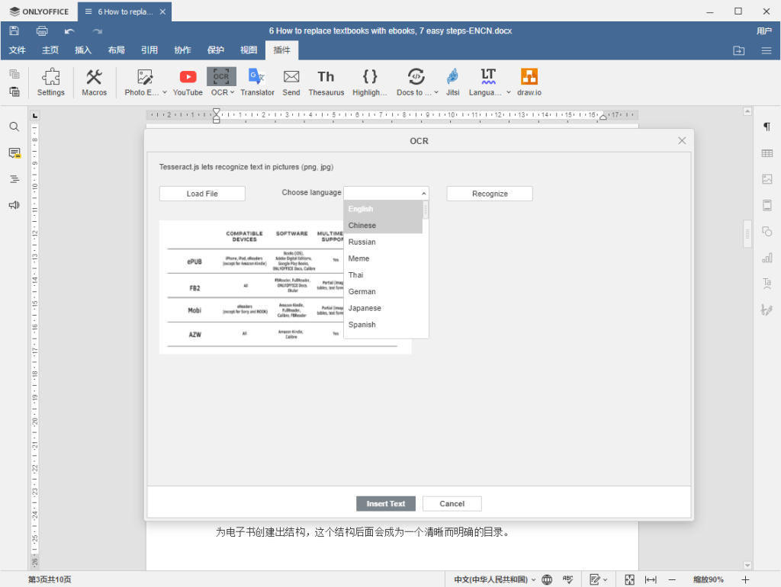781x587 pixels.
Task: Open the Macros tool
Action: (x=95, y=82)
